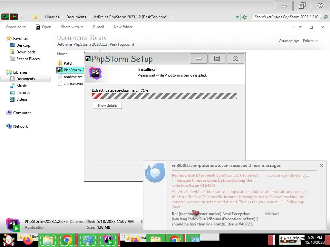Open the address bar history dropdown

click(x=238, y=17)
